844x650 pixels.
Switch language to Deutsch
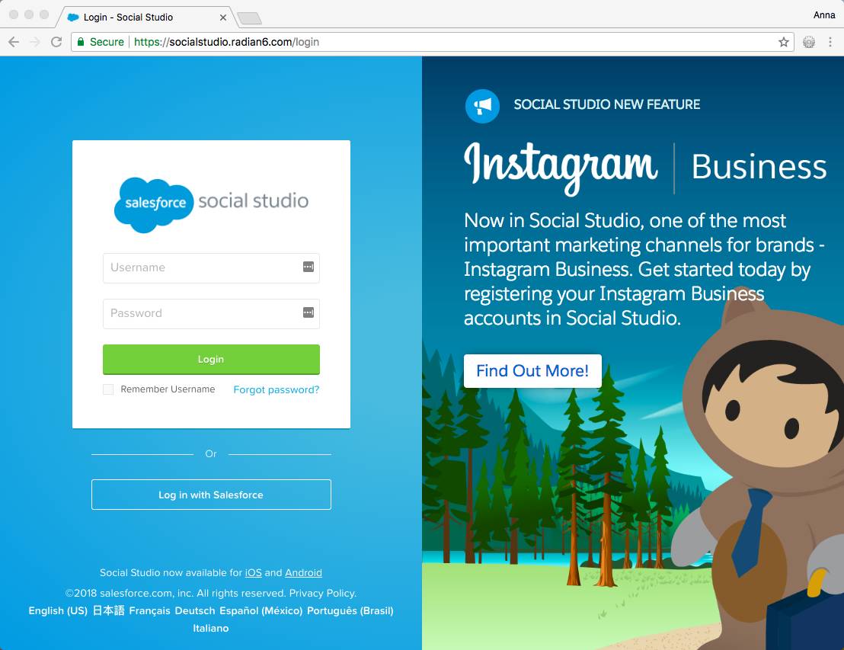[x=195, y=610]
